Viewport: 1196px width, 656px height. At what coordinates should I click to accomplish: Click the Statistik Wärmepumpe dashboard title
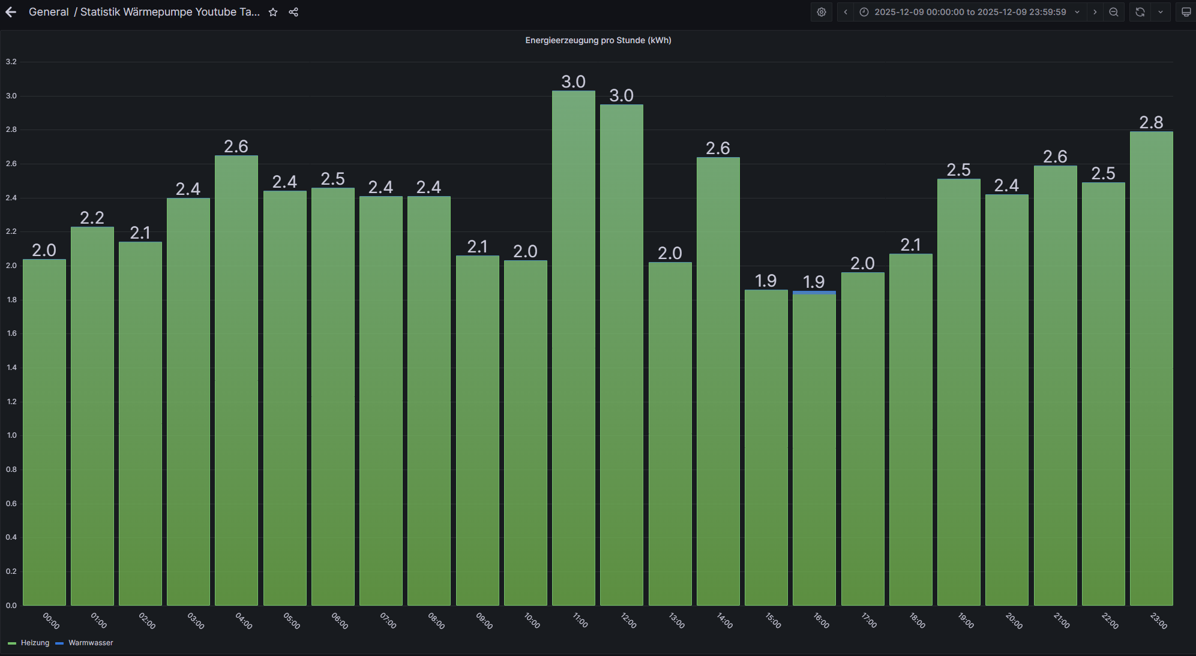click(x=170, y=12)
